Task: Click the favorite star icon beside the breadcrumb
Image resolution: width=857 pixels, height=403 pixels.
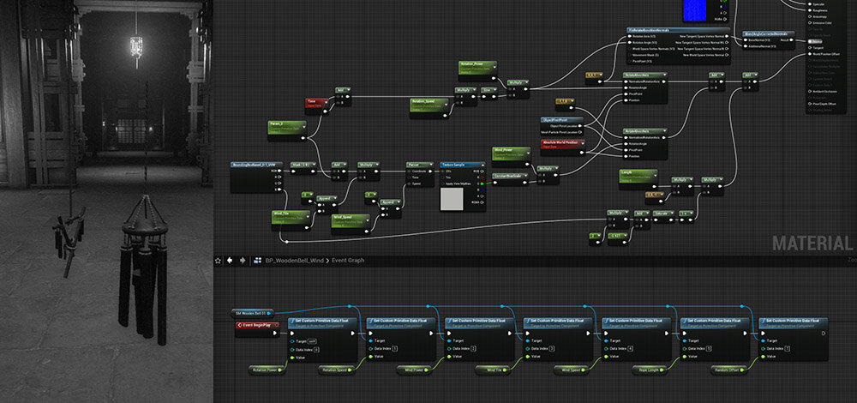Action: (218, 261)
